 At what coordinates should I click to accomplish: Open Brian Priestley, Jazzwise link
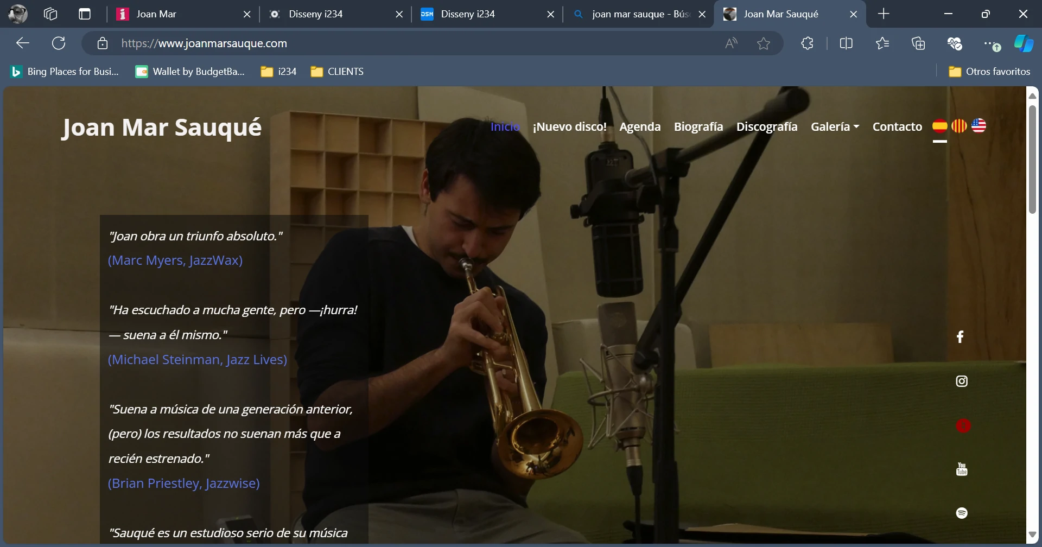point(184,484)
